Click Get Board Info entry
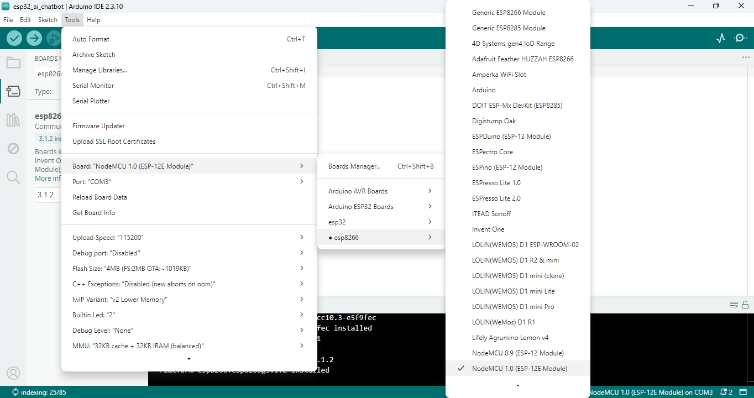754x398 pixels. click(x=189, y=213)
